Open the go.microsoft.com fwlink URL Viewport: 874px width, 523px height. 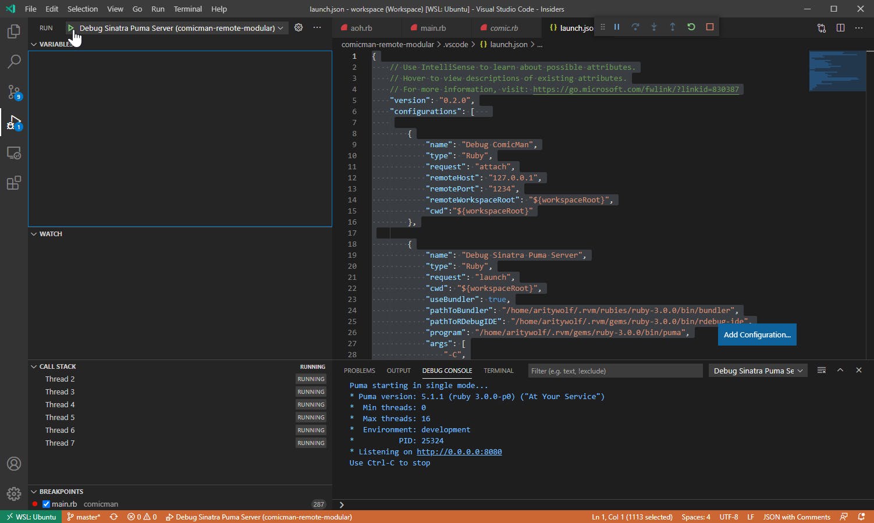tap(636, 89)
